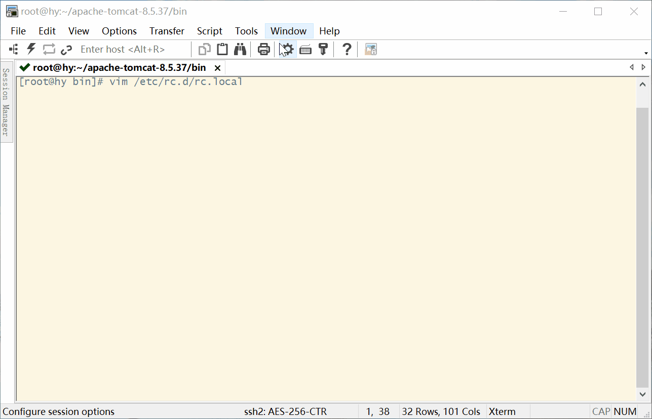Viewport: 652px width, 419px height.
Task: Click the Session Manager toolbar icon
Action: click(x=14, y=49)
